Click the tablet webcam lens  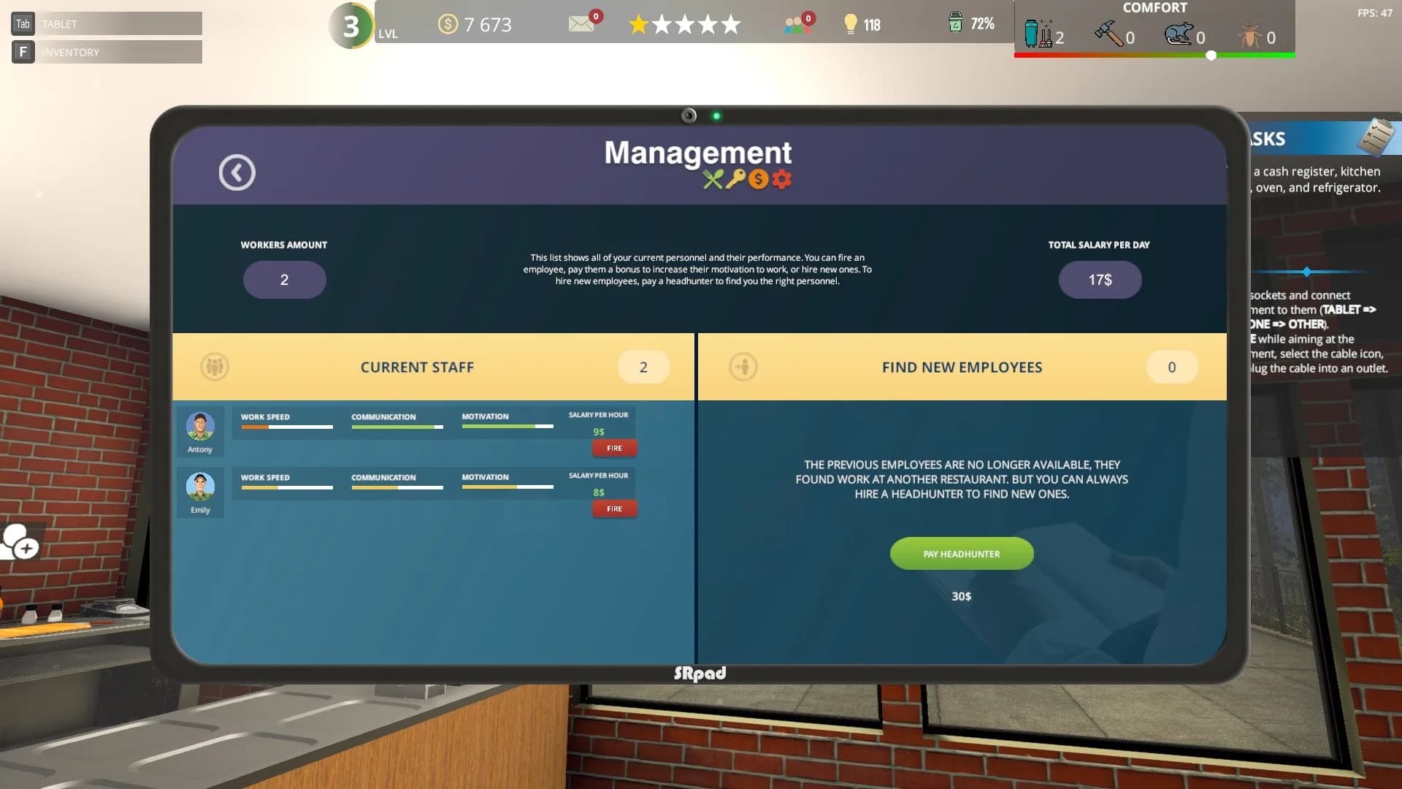click(689, 115)
